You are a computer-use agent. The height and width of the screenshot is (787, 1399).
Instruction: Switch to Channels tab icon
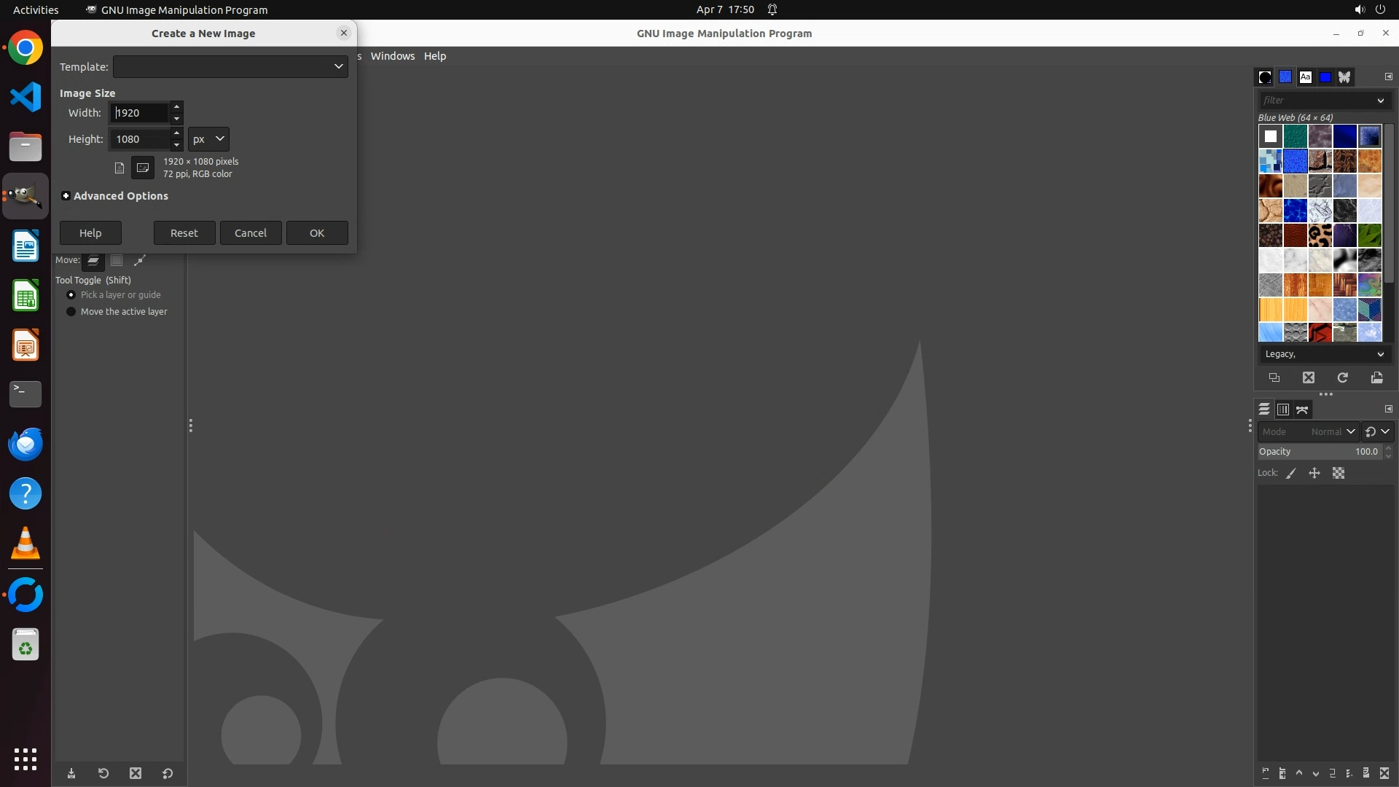(1283, 410)
